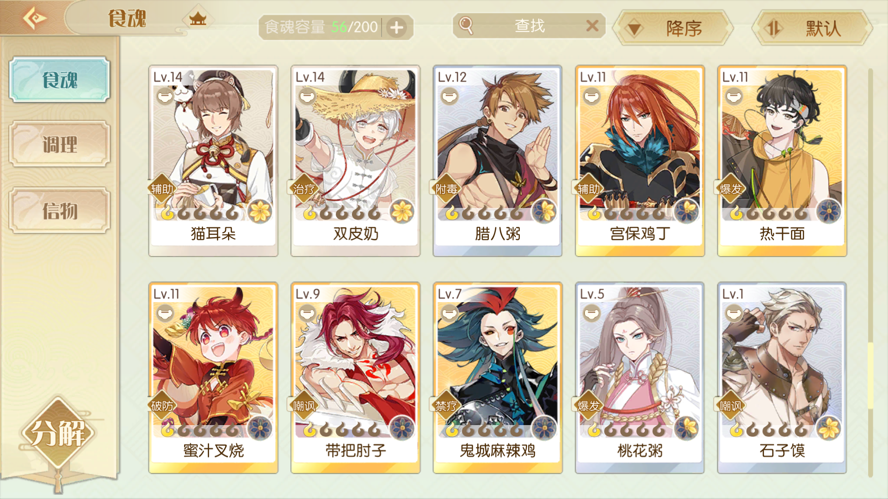
Task: Expand food soul capacity with plus icon
Action: click(x=396, y=28)
